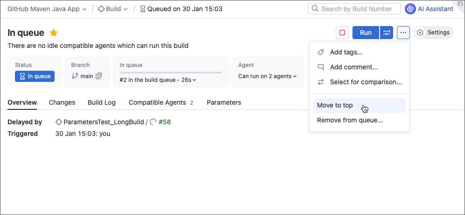
Task: Choose Remove from queue option
Action: coord(350,120)
